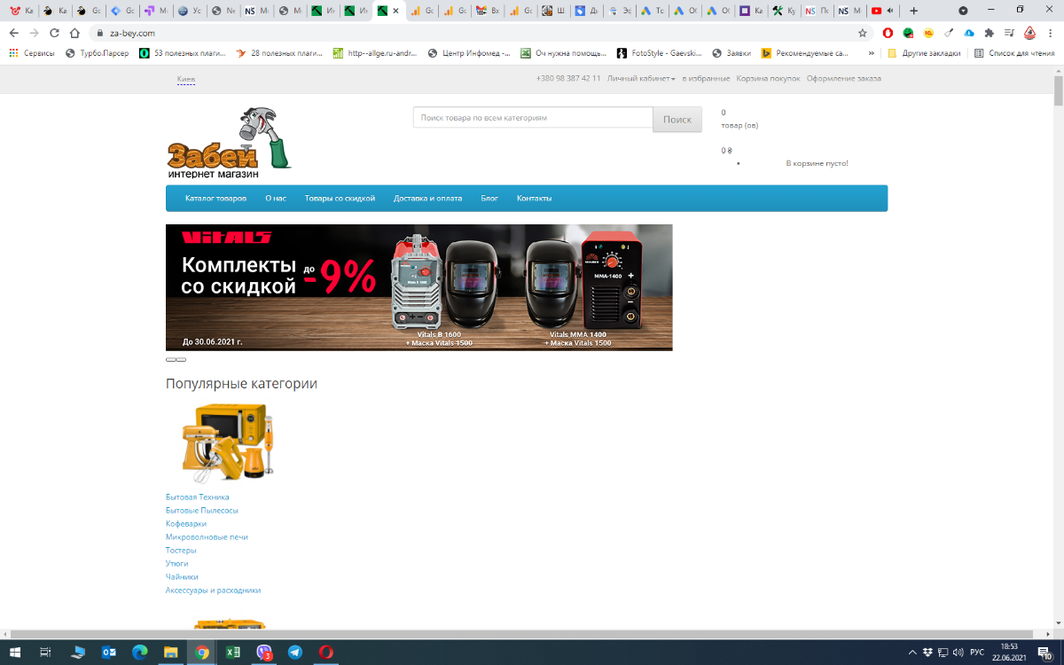Click the Поиск search button
The image size is (1064, 665).
pyautogui.click(x=677, y=119)
